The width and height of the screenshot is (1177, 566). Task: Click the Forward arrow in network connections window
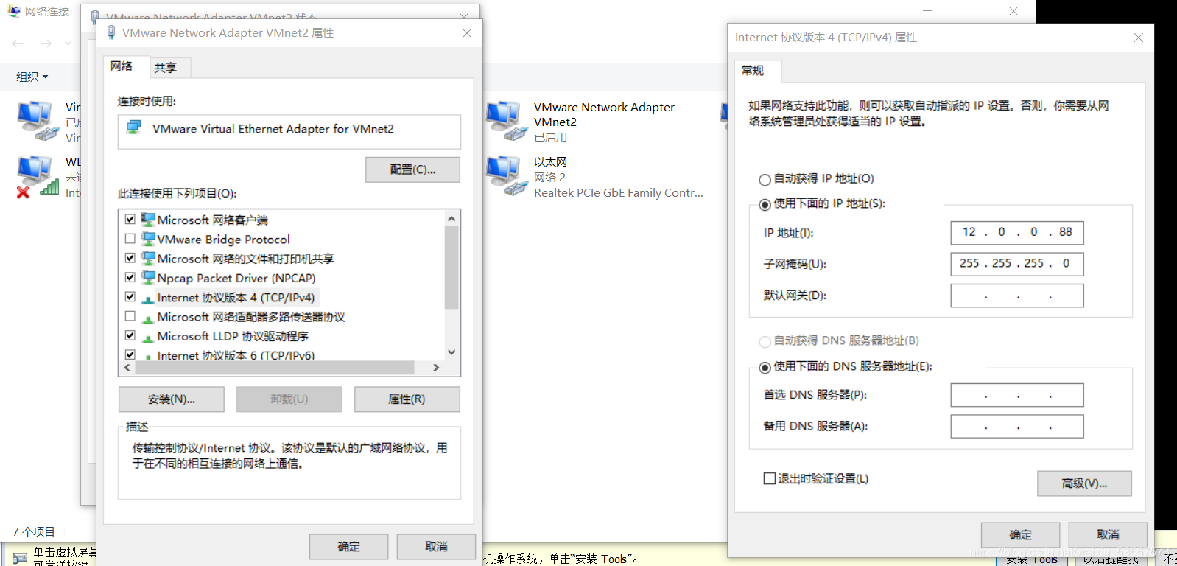click(46, 43)
